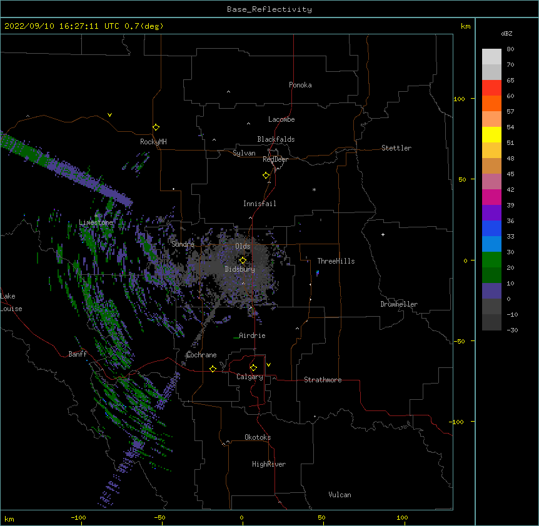Select the Lacombe city label
The image size is (539, 526).
pyautogui.click(x=281, y=119)
